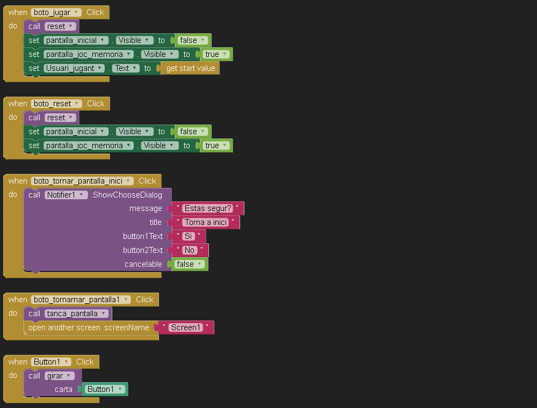Edit the 'Screen1' screen name text
537x408 pixels.
pyautogui.click(x=186, y=327)
